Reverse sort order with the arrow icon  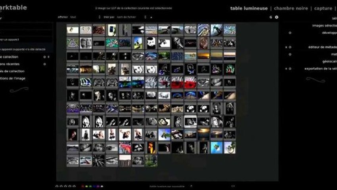(151, 17)
